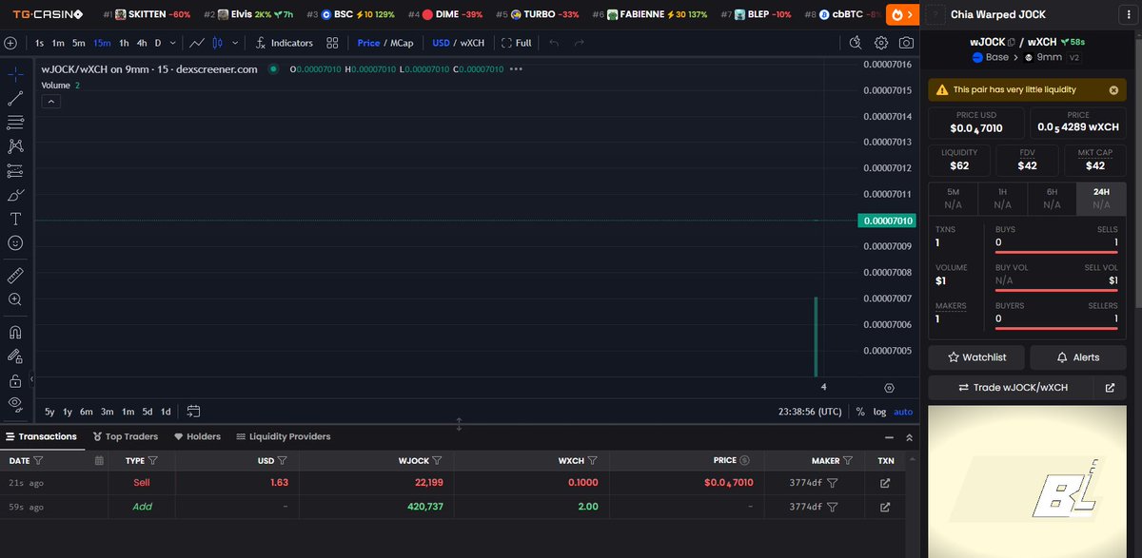Filter transactions by WXCH column

592,460
